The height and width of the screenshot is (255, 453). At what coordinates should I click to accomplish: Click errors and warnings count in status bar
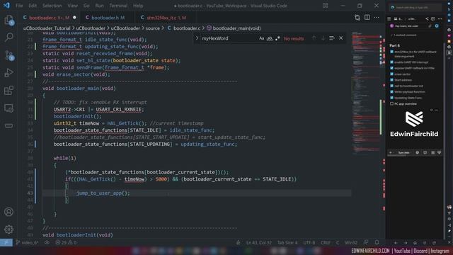(x=66, y=242)
